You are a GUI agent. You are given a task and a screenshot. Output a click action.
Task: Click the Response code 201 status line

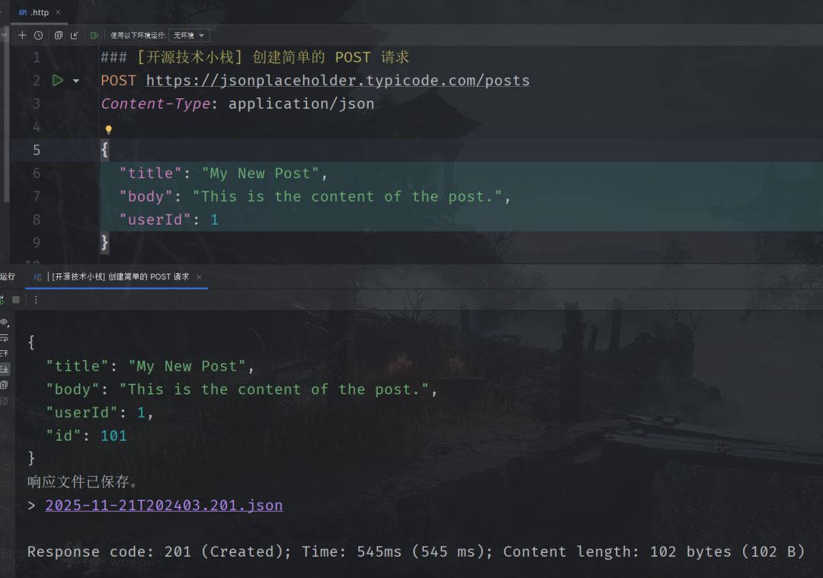pyautogui.click(x=416, y=551)
